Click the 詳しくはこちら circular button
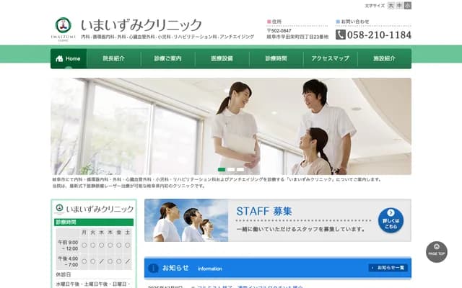The height and width of the screenshot is (288, 462). 391,220
